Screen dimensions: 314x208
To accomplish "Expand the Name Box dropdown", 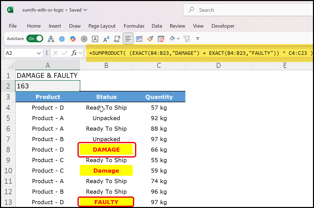I will [39, 53].
